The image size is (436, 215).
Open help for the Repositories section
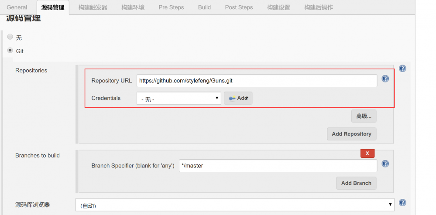click(402, 68)
